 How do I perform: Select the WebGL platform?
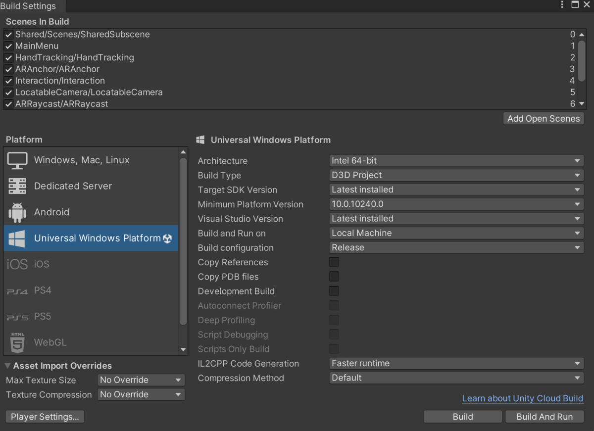click(91, 342)
